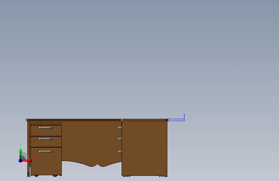Select the left caster wheel under the pedestal
The height and width of the screenshot is (181, 279).
tap(36, 176)
